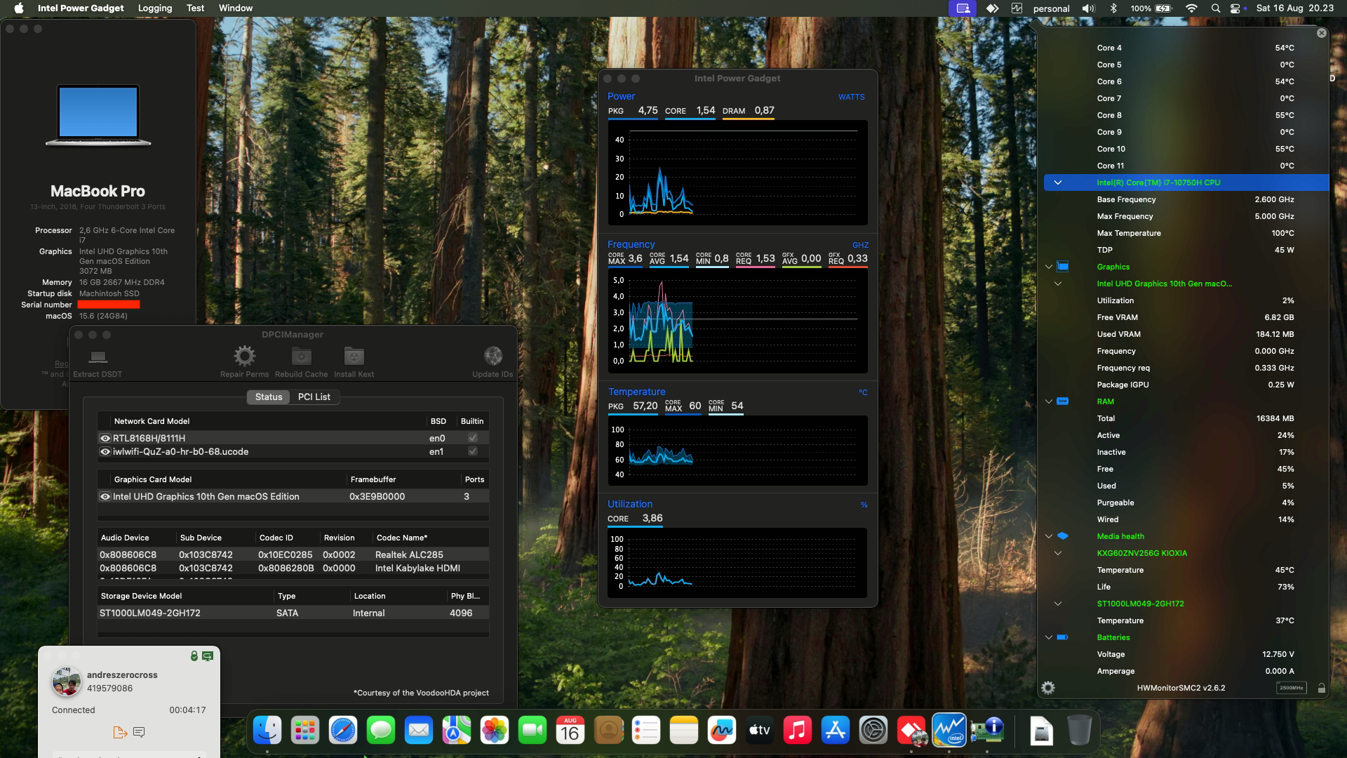Screen dimensions: 1347x758
Task: Click the Rebuild Cache icon
Action: pos(301,357)
